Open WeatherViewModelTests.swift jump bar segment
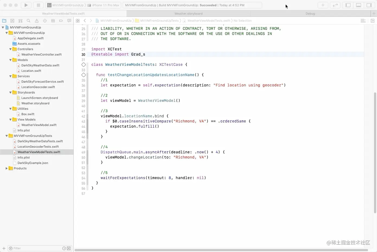The image size is (377, 252). [207, 21]
